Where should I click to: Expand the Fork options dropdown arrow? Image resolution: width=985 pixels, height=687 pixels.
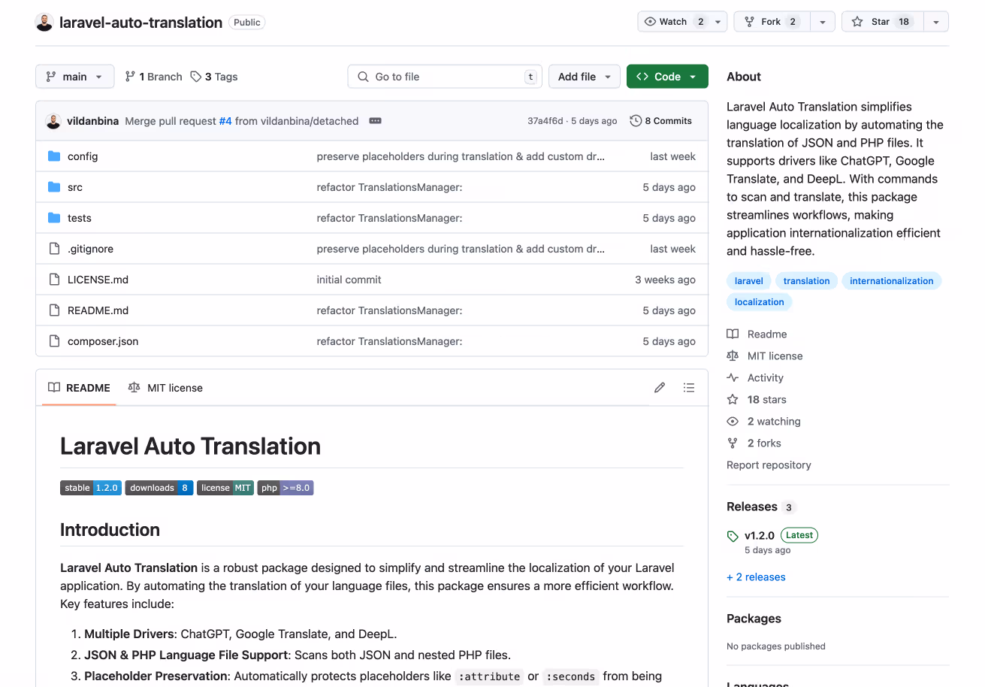[x=823, y=22]
